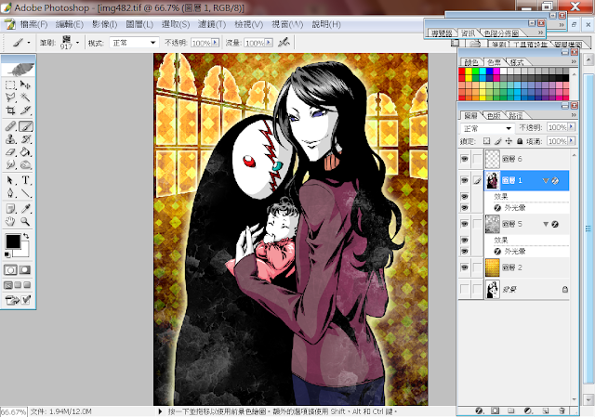
Task: Select the Type tool
Action: click(25, 180)
